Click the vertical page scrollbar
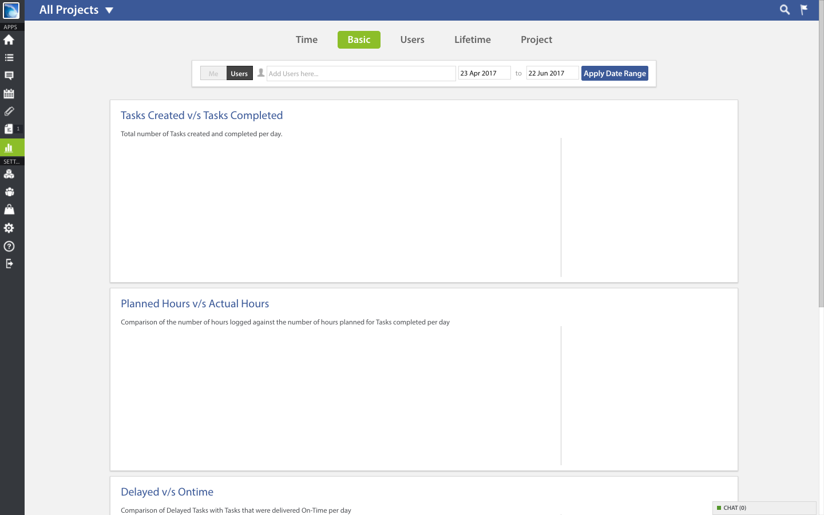The image size is (824, 515). pos(821,154)
